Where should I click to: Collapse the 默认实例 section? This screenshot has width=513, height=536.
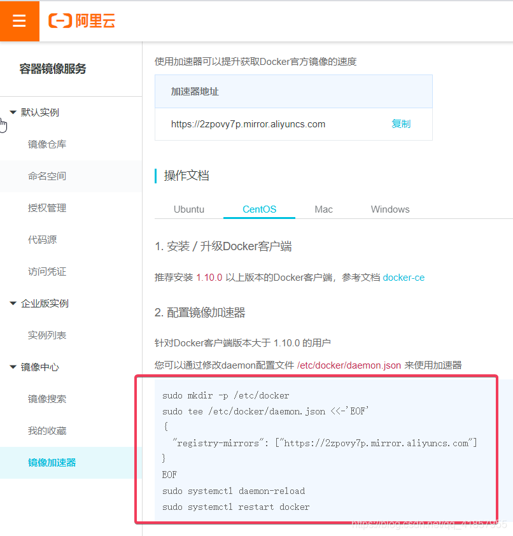coord(13,112)
